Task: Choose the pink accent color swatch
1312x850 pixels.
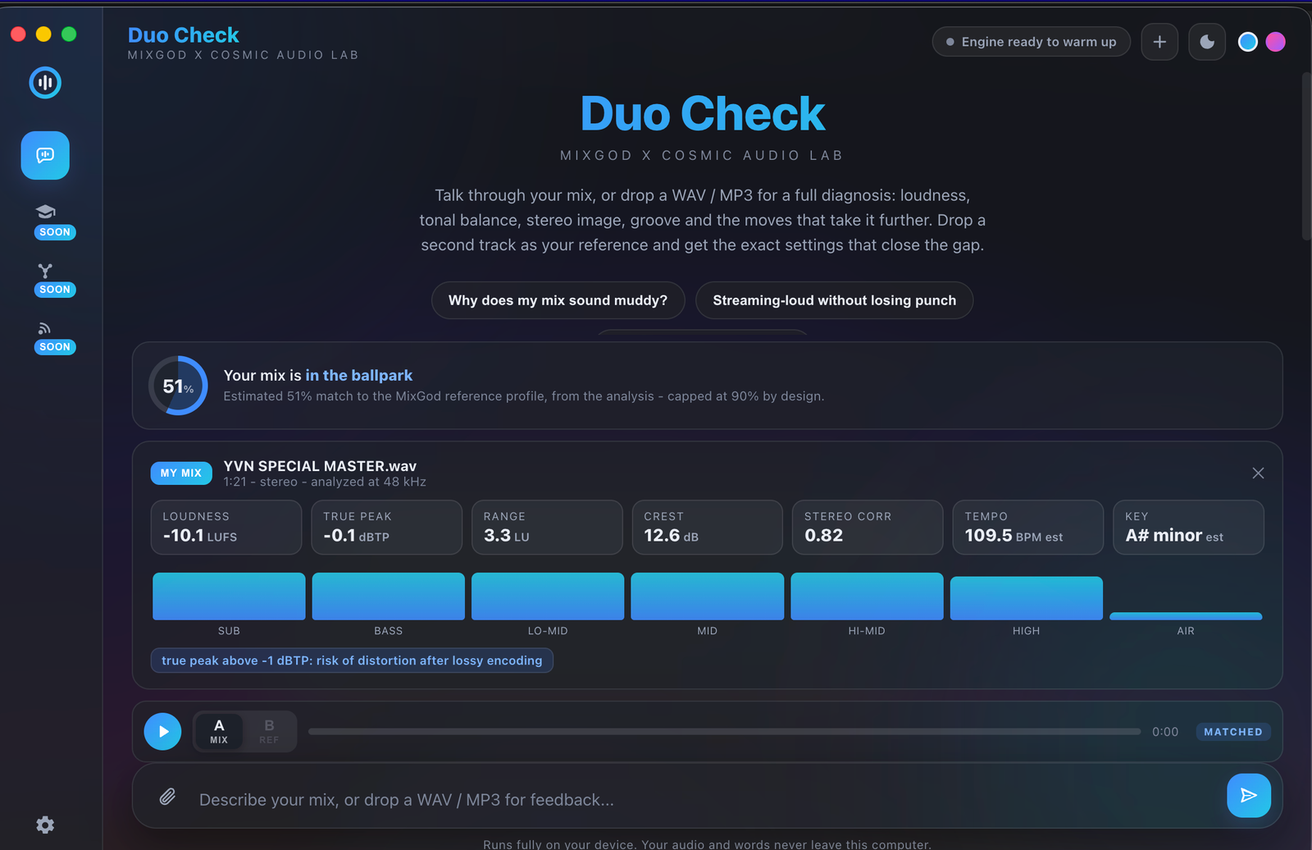Action: 1276,42
